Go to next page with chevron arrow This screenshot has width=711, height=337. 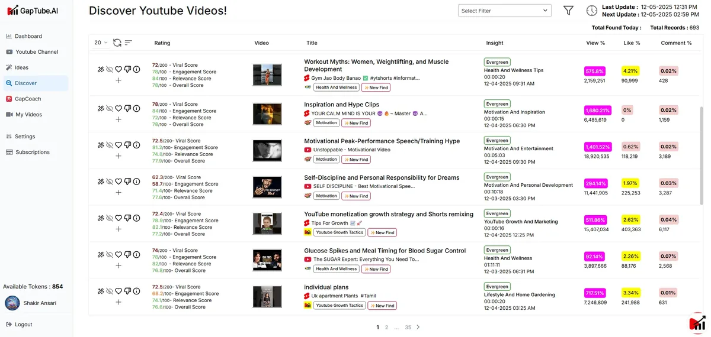tap(418, 327)
